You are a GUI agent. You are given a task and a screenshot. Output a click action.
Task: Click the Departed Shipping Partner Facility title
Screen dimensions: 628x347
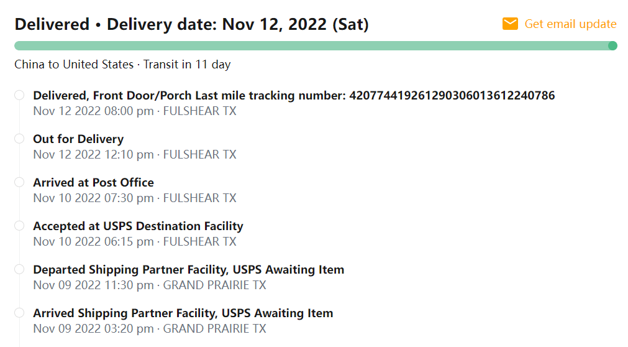pyautogui.click(x=188, y=269)
